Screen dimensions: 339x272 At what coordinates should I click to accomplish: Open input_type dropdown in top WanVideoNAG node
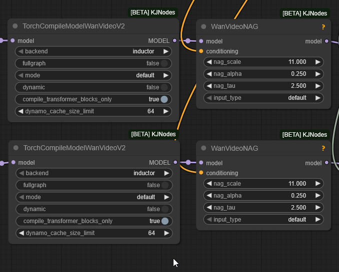point(263,98)
